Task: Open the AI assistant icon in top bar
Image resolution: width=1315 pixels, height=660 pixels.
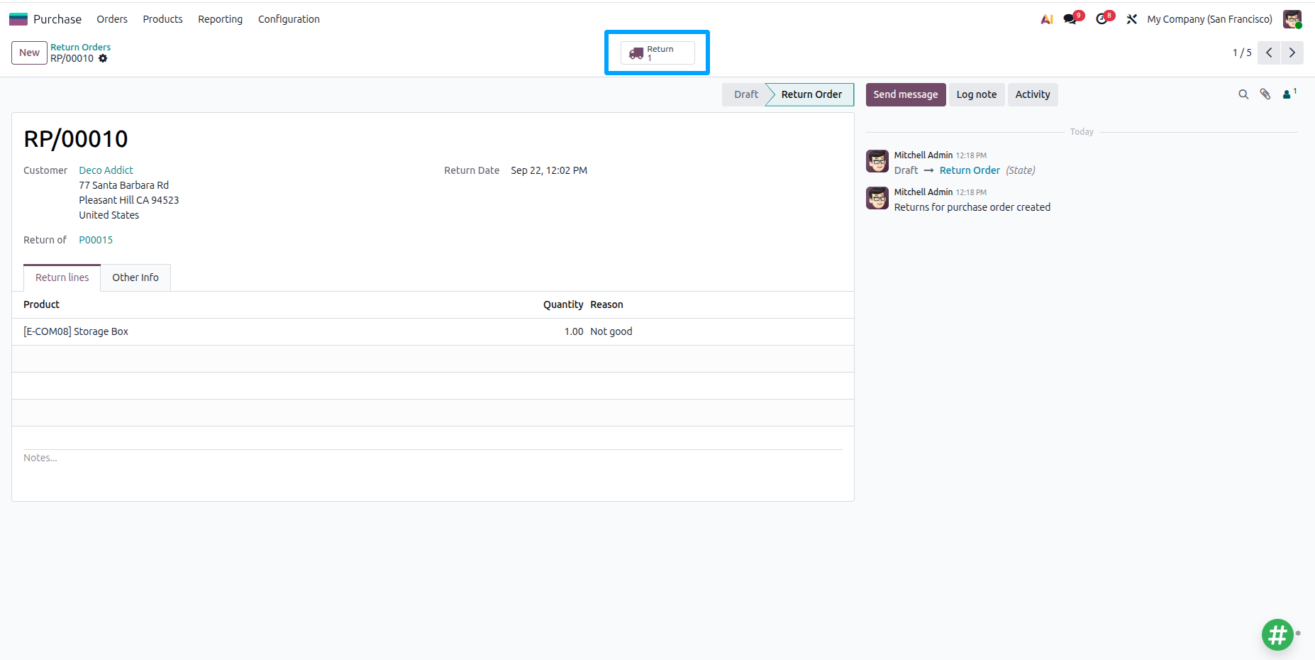Action: [1047, 19]
